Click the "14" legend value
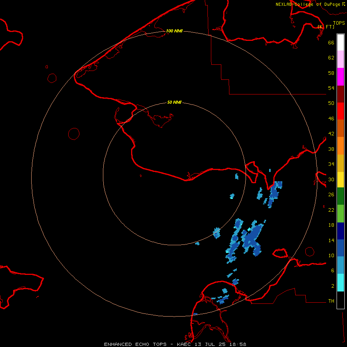This screenshot has width=347, height=347. point(331,240)
